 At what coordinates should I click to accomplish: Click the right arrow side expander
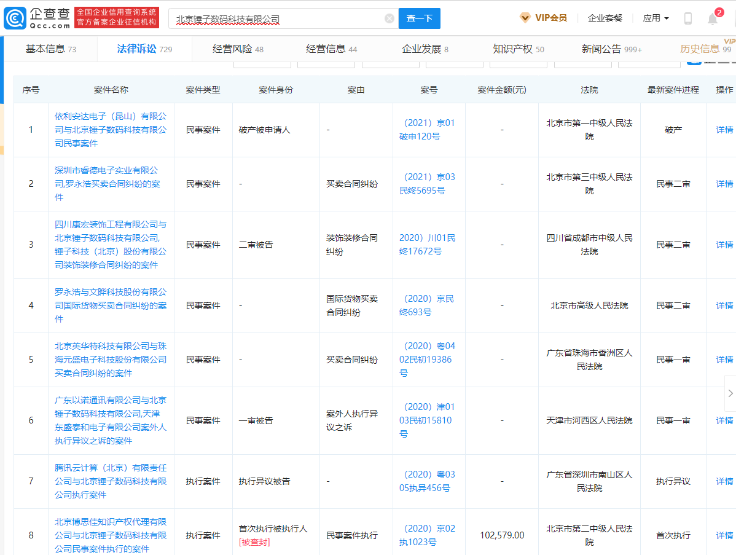(x=730, y=393)
